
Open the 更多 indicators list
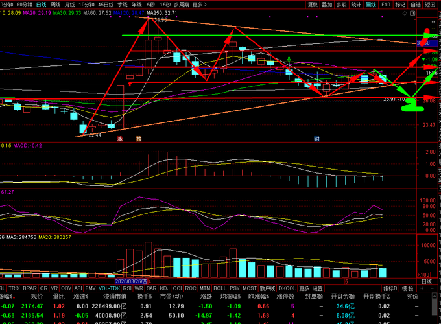point(304,288)
